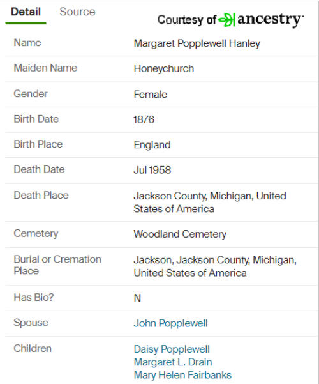
Task: Click the Courtesy of text
Action: pos(187,20)
